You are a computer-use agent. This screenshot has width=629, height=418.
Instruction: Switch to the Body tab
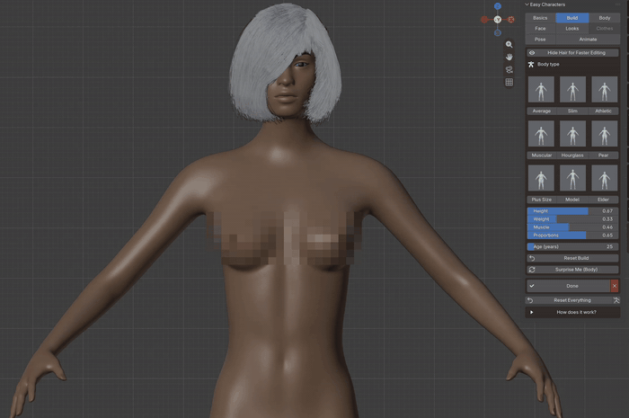point(604,18)
